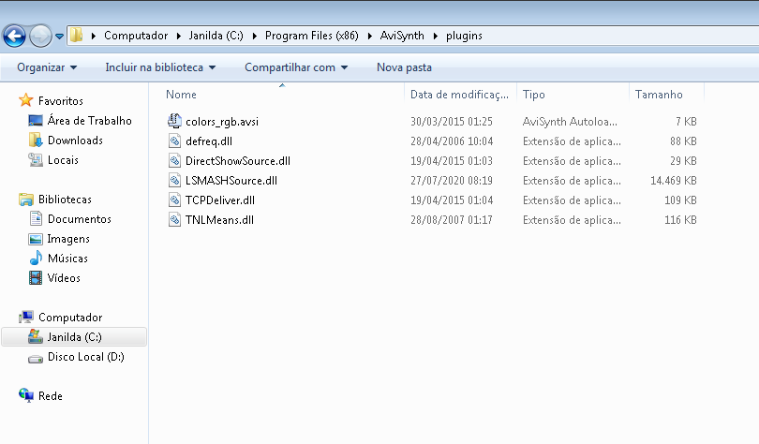This screenshot has height=444, width=759.
Task: Select file TCPDeliver.dll
Action: tap(220, 200)
